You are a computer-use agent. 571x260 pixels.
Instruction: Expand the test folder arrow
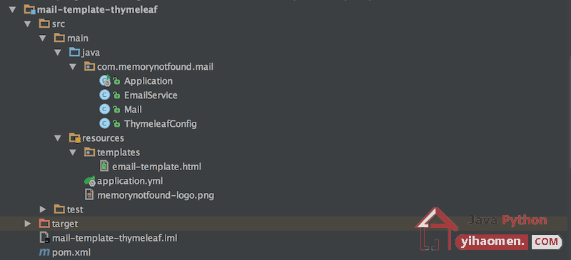tap(43, 209)
